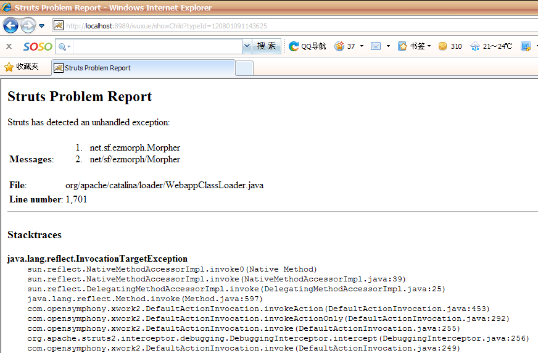Select the Struts Problem Report tab

143,68
